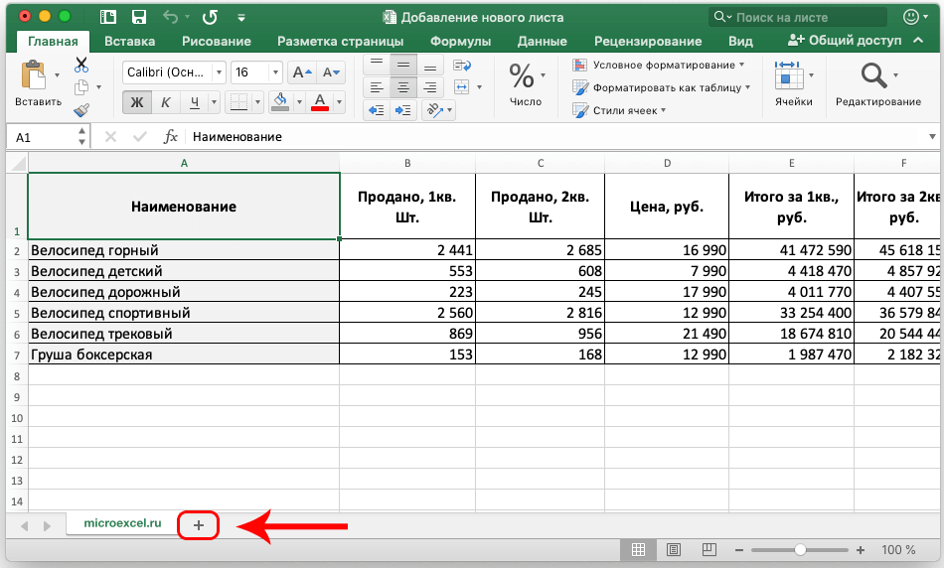
Task: Click the Format Painter brush icon
Action: pyautogui.click(x=81, y=110)
